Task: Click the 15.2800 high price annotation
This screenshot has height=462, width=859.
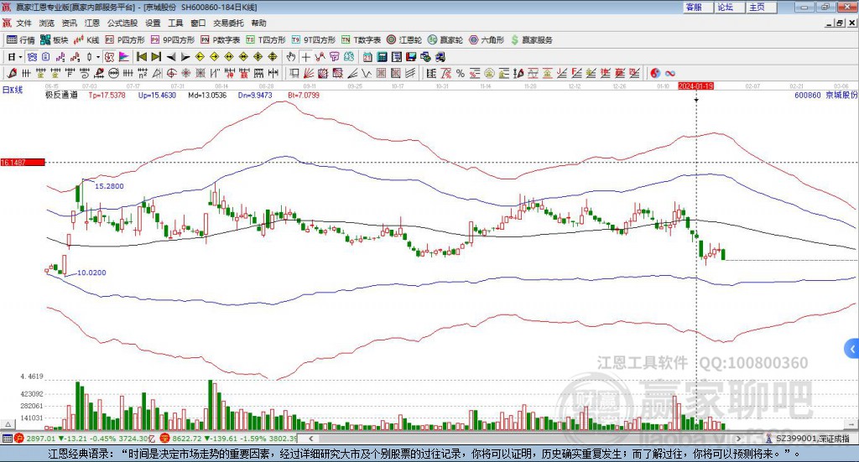Action: [109, 186]
